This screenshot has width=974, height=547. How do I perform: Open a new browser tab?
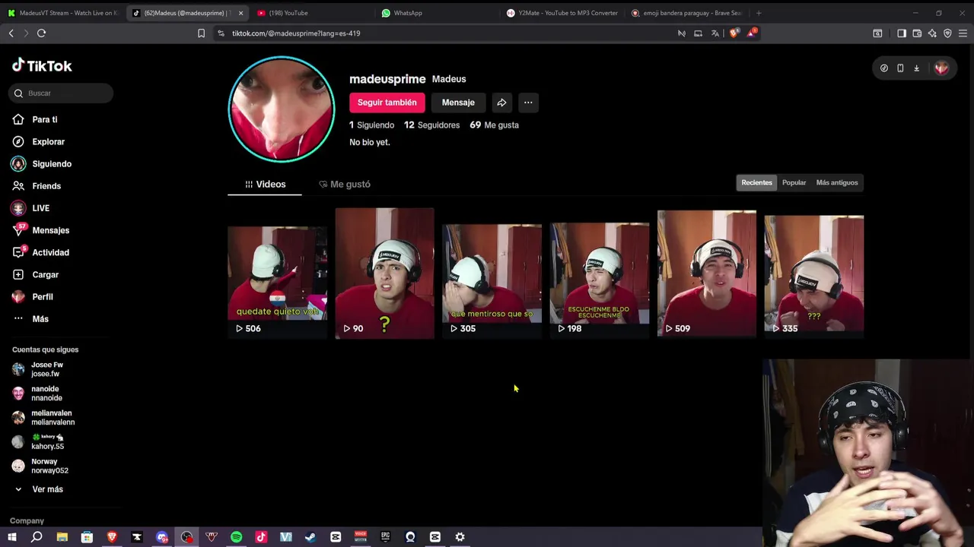tap(759, 13)
